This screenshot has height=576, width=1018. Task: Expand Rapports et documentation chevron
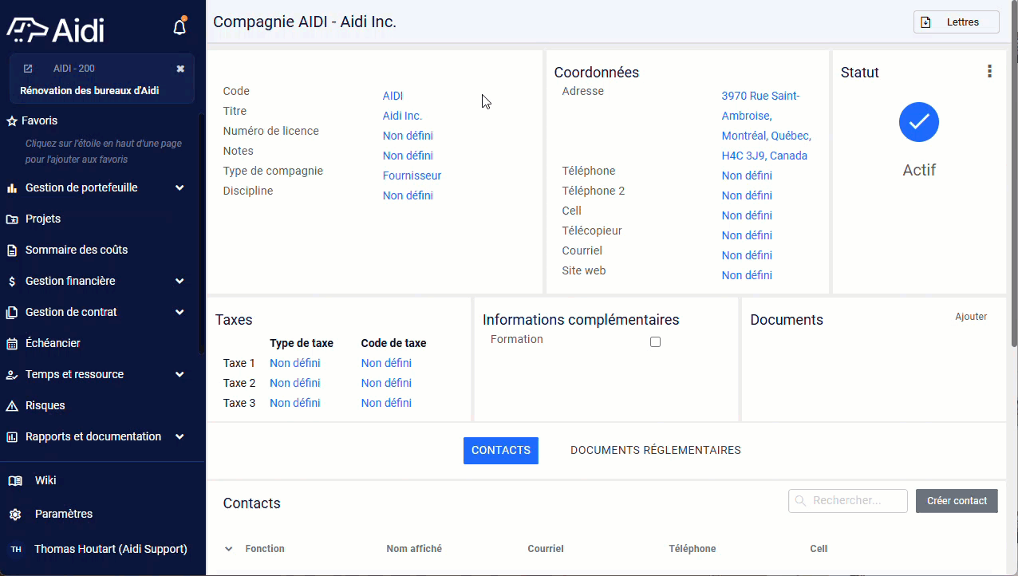pyautogui.click(x=180, y=437)
